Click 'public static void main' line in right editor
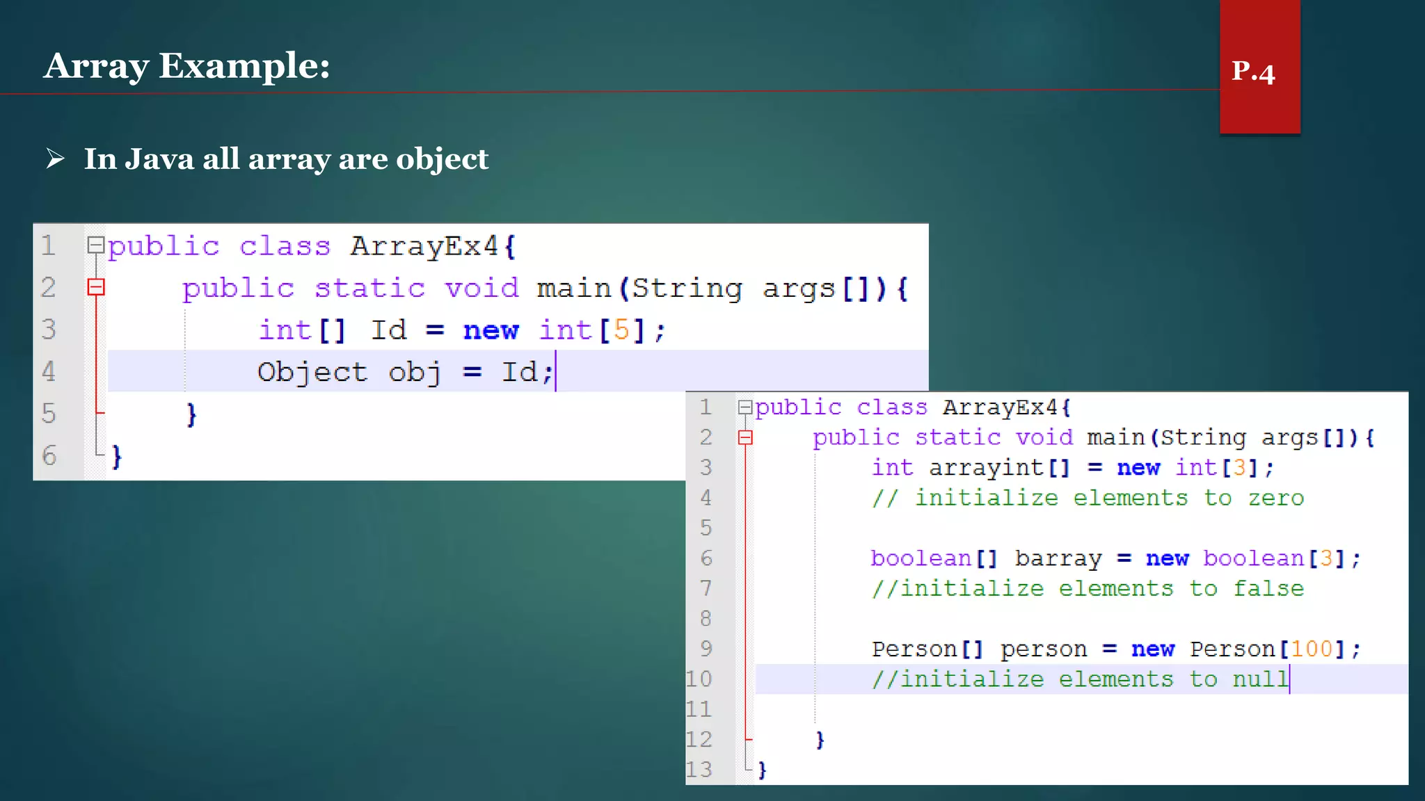 (1094, 438)
